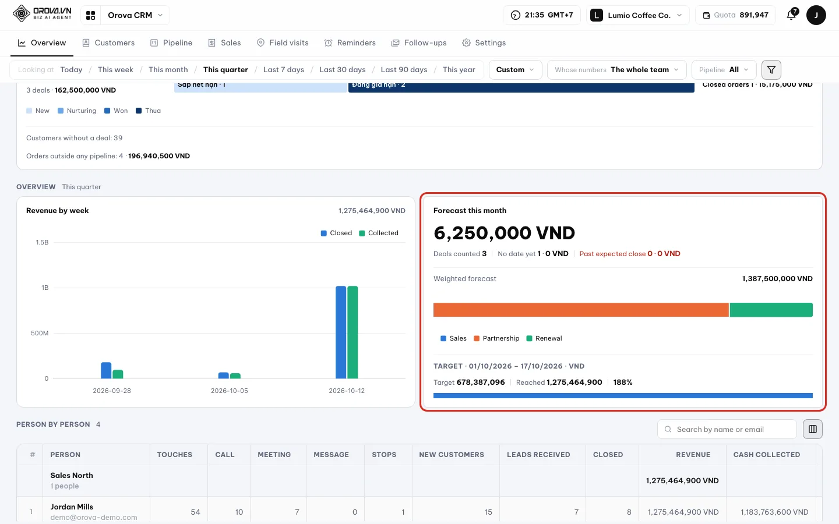Open user avatar J menu

[816, 15]
